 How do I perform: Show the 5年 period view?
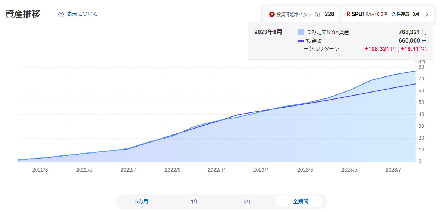(x=248, y=201)
